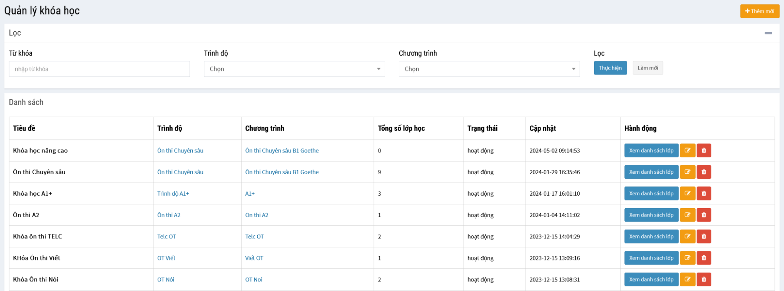Reset filters with Làm mới button
The width and height of the screenshot is (784, 291).
click(648, 68)
